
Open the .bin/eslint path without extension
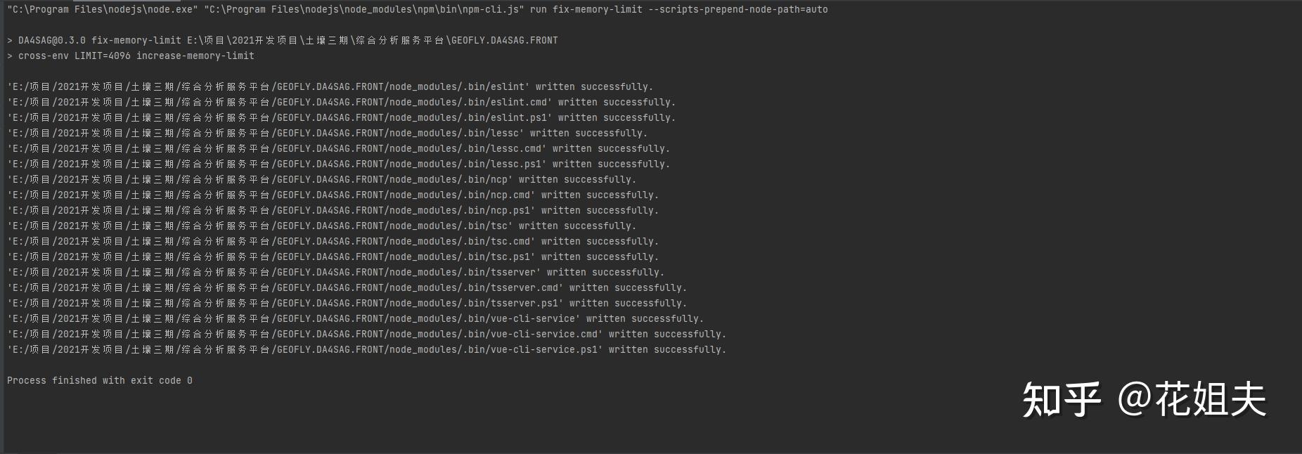tap(269, 87)
